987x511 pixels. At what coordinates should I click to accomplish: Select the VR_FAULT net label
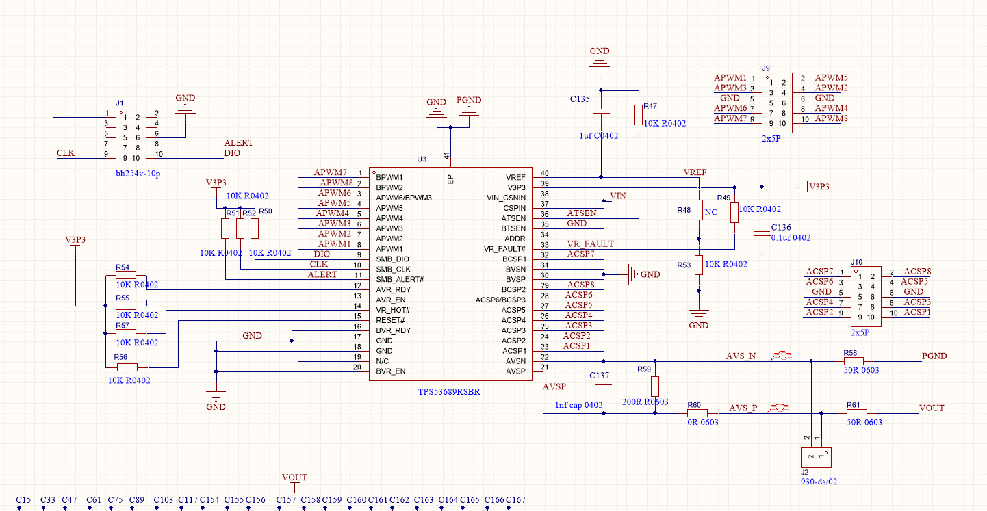(591, 244)
